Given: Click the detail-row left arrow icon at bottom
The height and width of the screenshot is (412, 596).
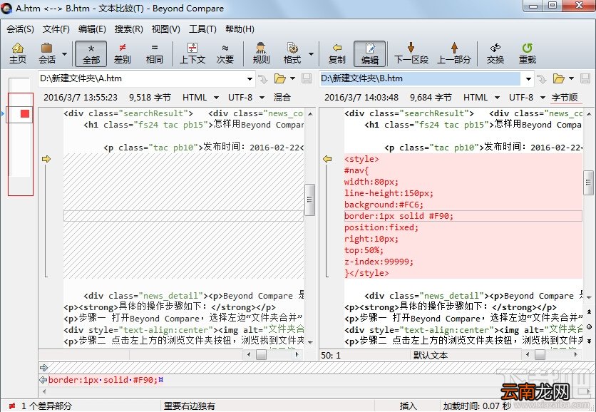Looking at the screenshot, I should (43, 380).
